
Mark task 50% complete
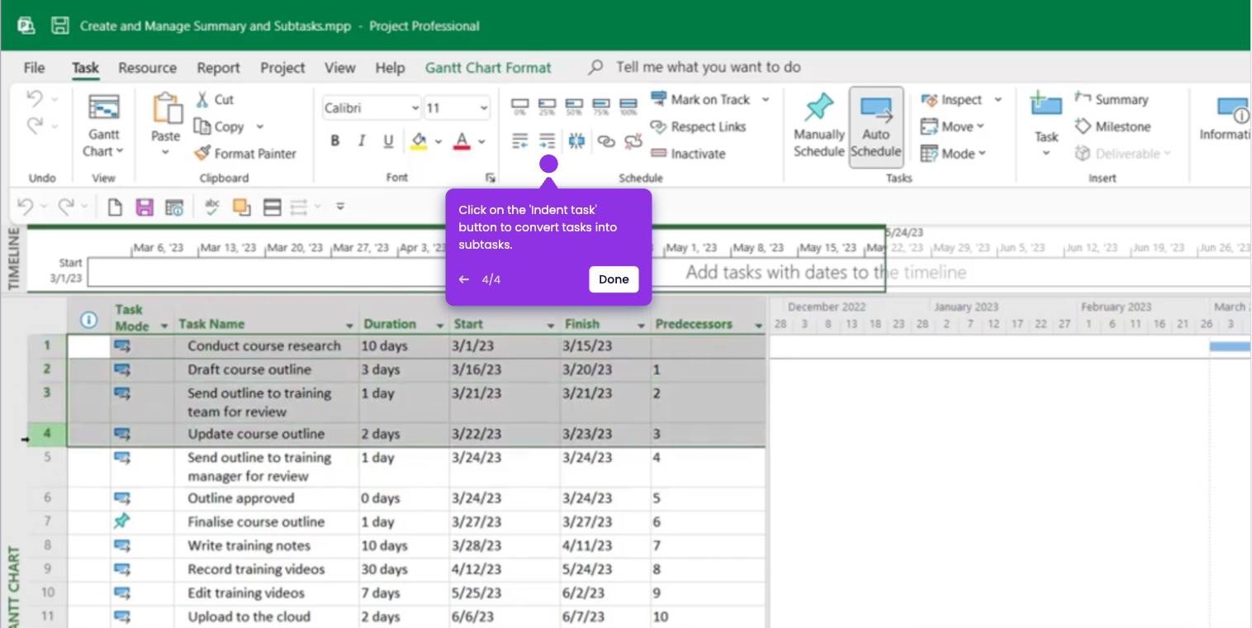tap(574, 106)
